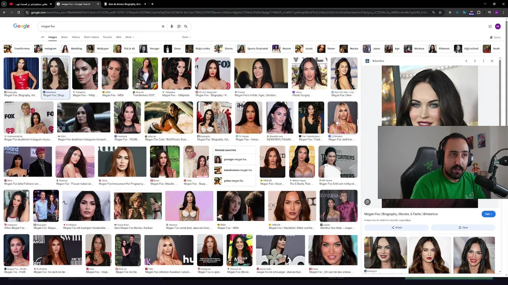The image size is (508, 285).
Task: Open the Short videos tab
Action: point(91,37)
